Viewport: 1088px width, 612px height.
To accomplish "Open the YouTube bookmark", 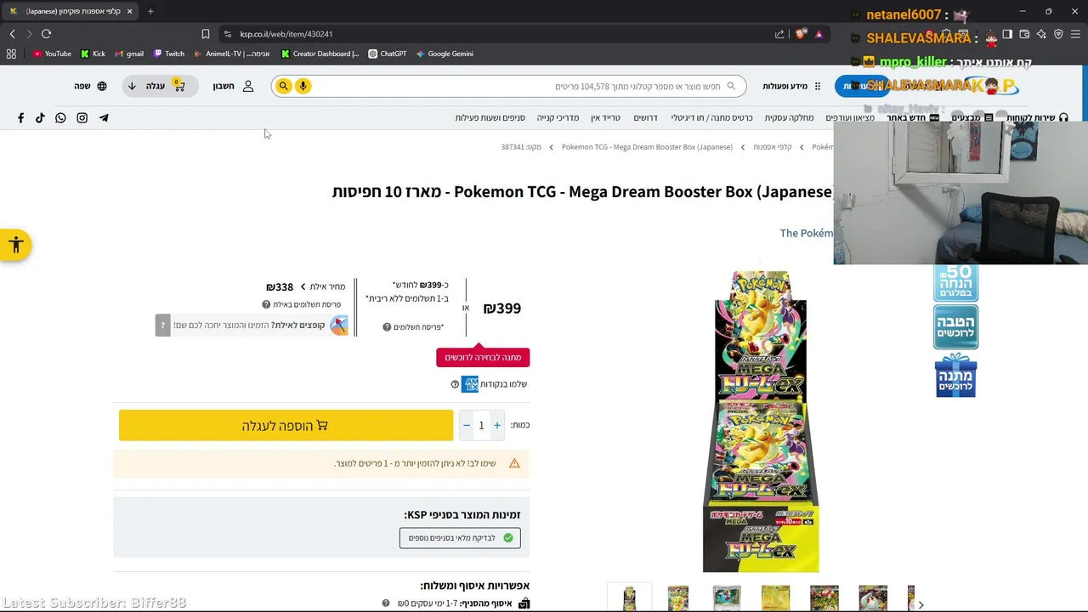I will tap(52, 54).
